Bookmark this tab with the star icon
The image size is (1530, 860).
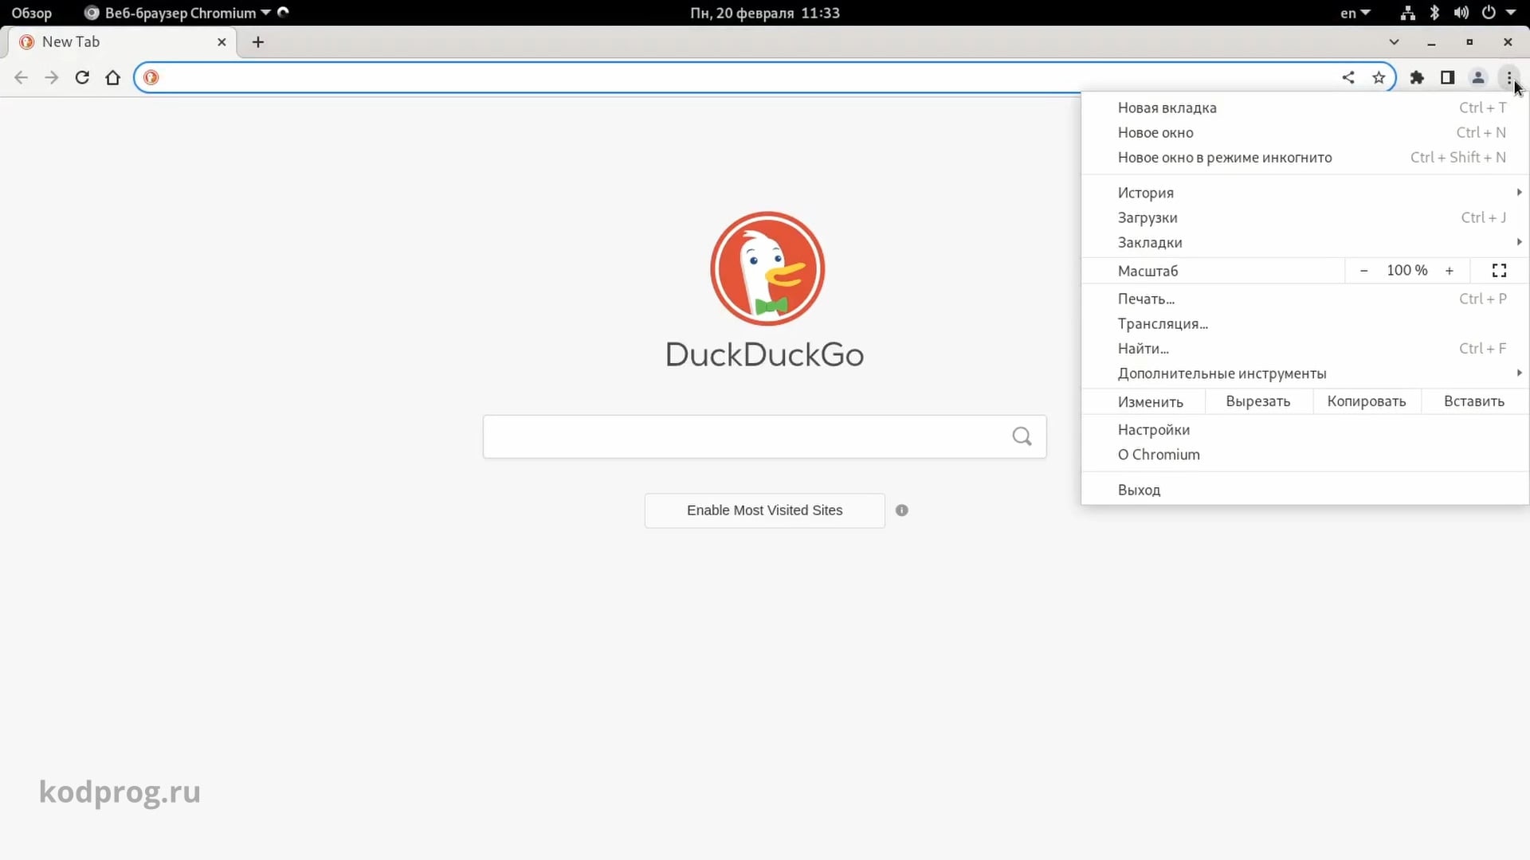pos(1379,77)
